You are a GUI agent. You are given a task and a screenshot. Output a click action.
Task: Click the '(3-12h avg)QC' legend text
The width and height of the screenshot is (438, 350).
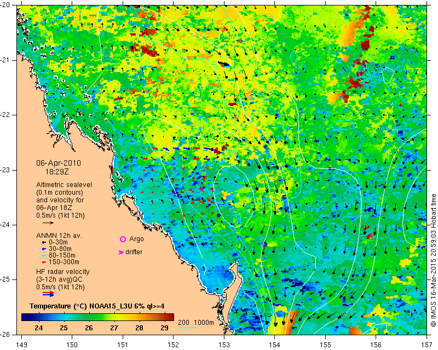(59, 279)
